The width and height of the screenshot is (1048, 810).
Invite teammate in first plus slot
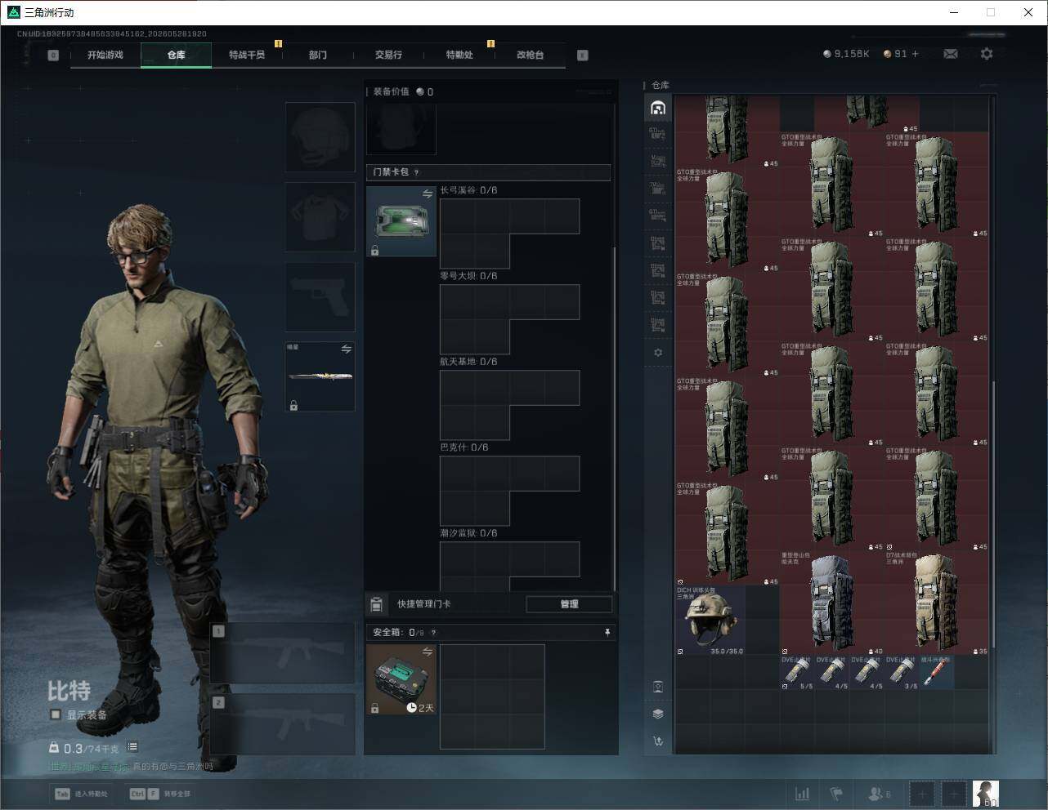coord(922,793)
